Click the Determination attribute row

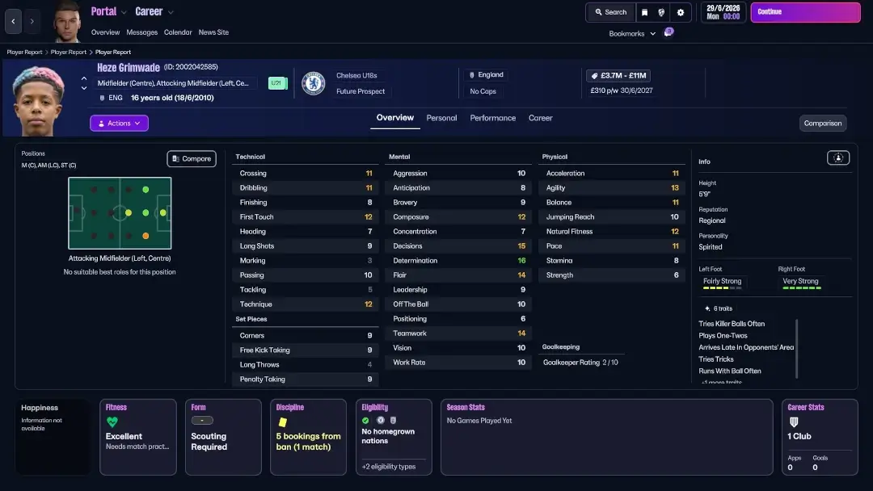coord(458,261)
